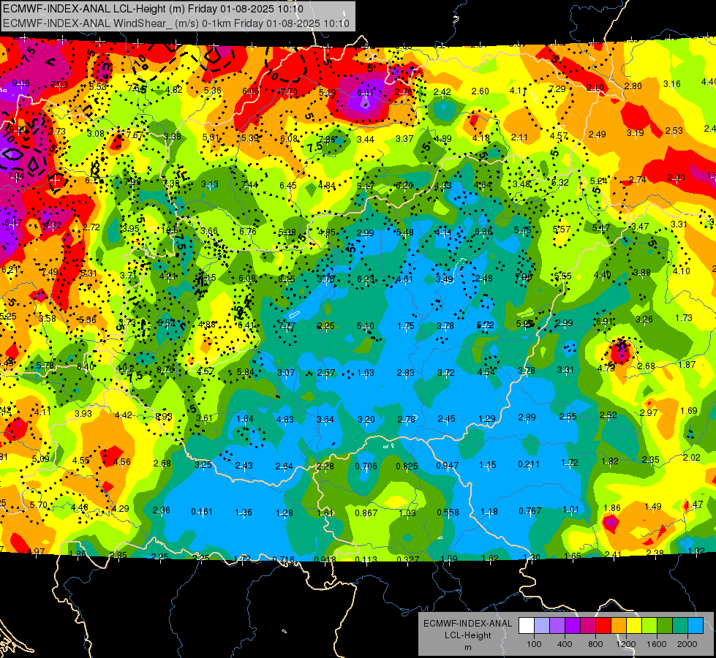Click the legend tick label 800

[x=595, y=644]
